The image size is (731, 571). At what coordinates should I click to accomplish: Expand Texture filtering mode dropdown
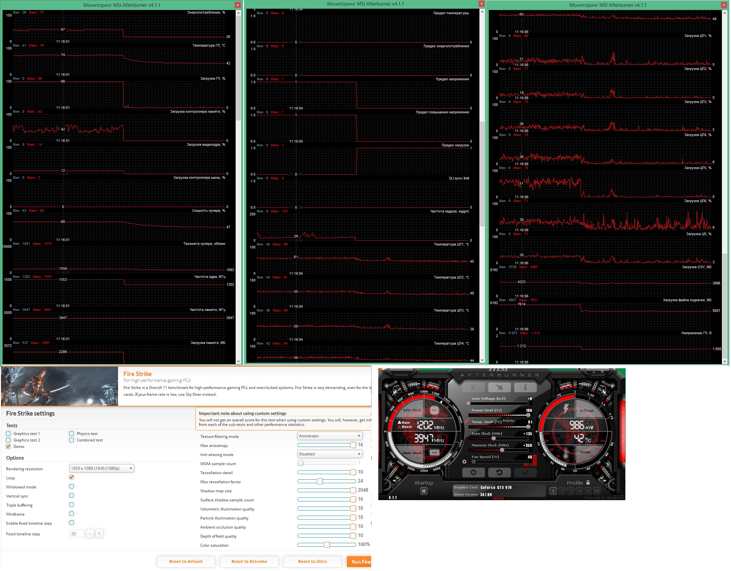[x=330, y=436]
